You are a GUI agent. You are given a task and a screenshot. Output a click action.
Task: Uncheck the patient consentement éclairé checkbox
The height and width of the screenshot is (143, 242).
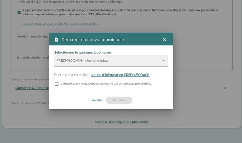19,12
